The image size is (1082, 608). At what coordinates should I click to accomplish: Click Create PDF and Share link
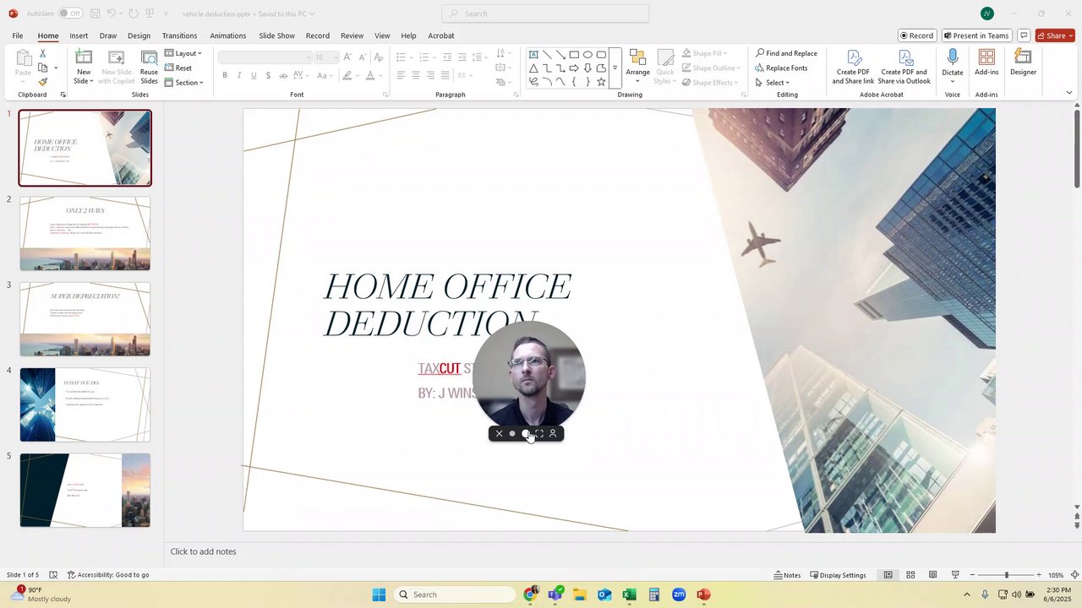tap(853, 67)
